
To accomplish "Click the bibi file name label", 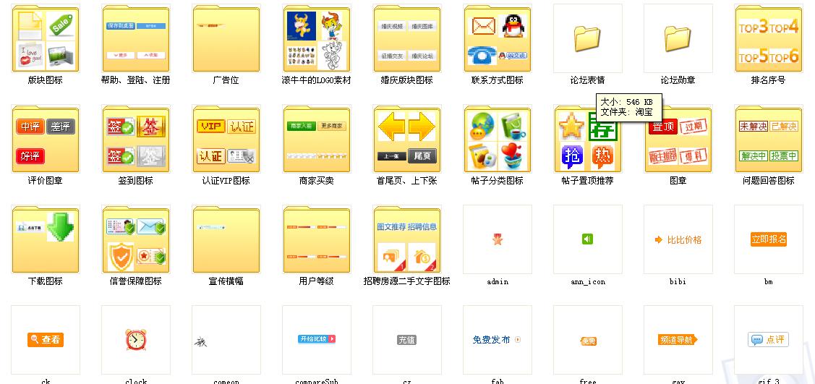I will 678,281.
